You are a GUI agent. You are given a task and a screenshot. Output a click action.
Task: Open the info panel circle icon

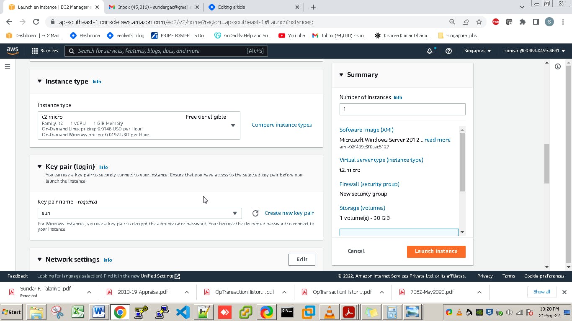pos(558,66)
